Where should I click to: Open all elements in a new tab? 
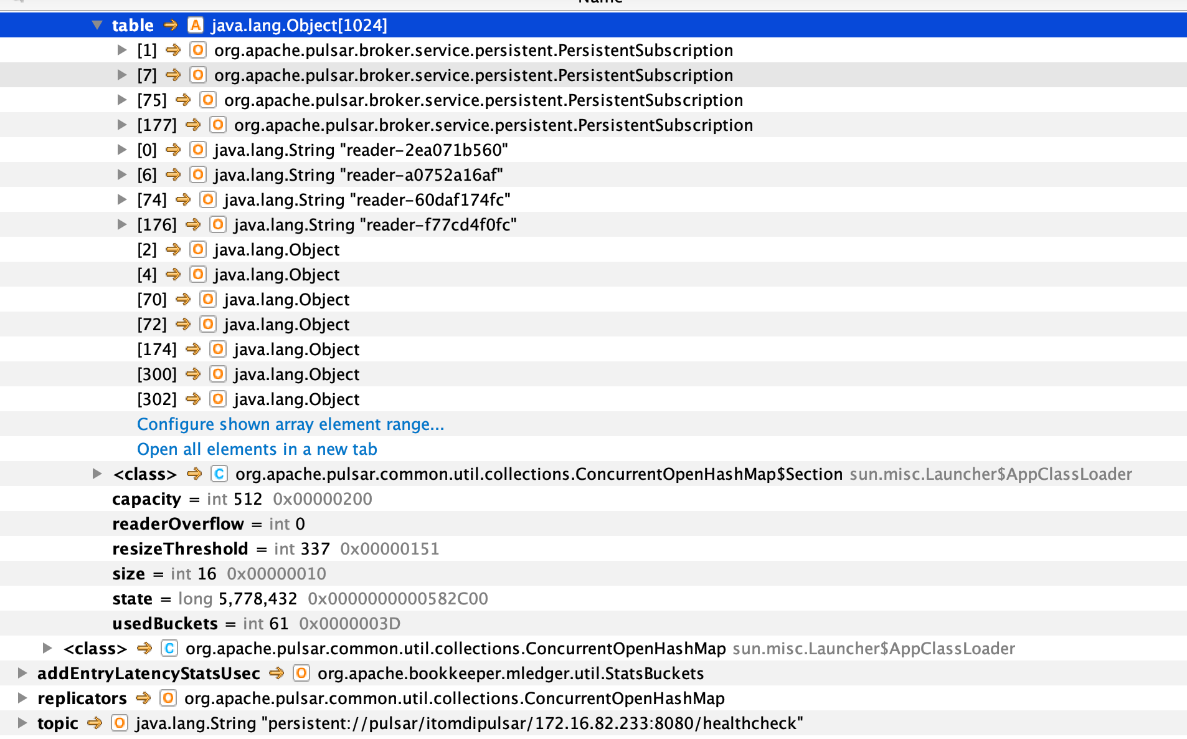click(x=257, y=449)
